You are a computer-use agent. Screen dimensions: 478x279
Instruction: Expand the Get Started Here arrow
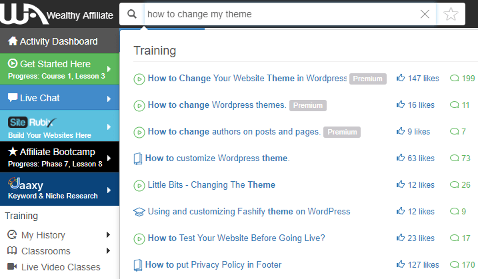point(109,69)
